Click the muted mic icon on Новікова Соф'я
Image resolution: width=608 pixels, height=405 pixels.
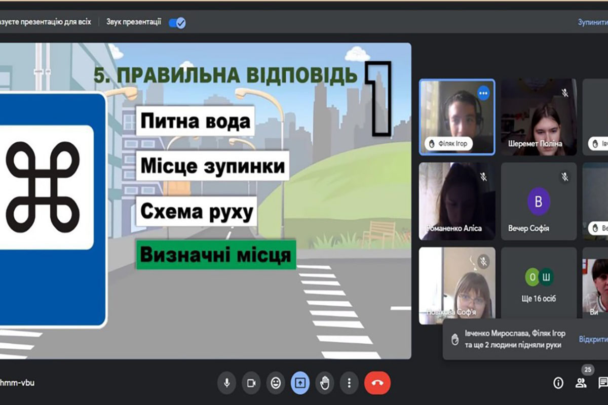click(483, 261)
